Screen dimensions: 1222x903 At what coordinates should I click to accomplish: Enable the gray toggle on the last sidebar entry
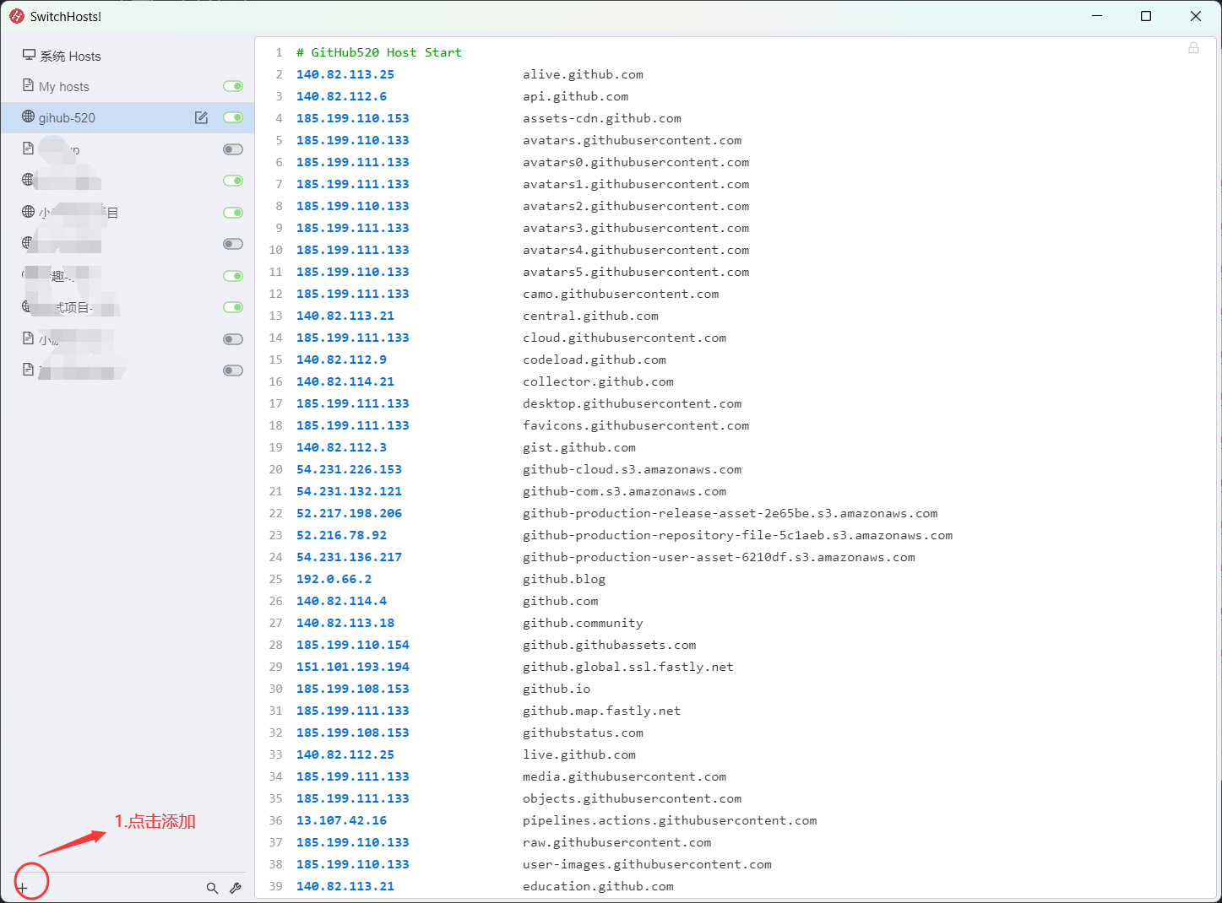pos(233,370)
